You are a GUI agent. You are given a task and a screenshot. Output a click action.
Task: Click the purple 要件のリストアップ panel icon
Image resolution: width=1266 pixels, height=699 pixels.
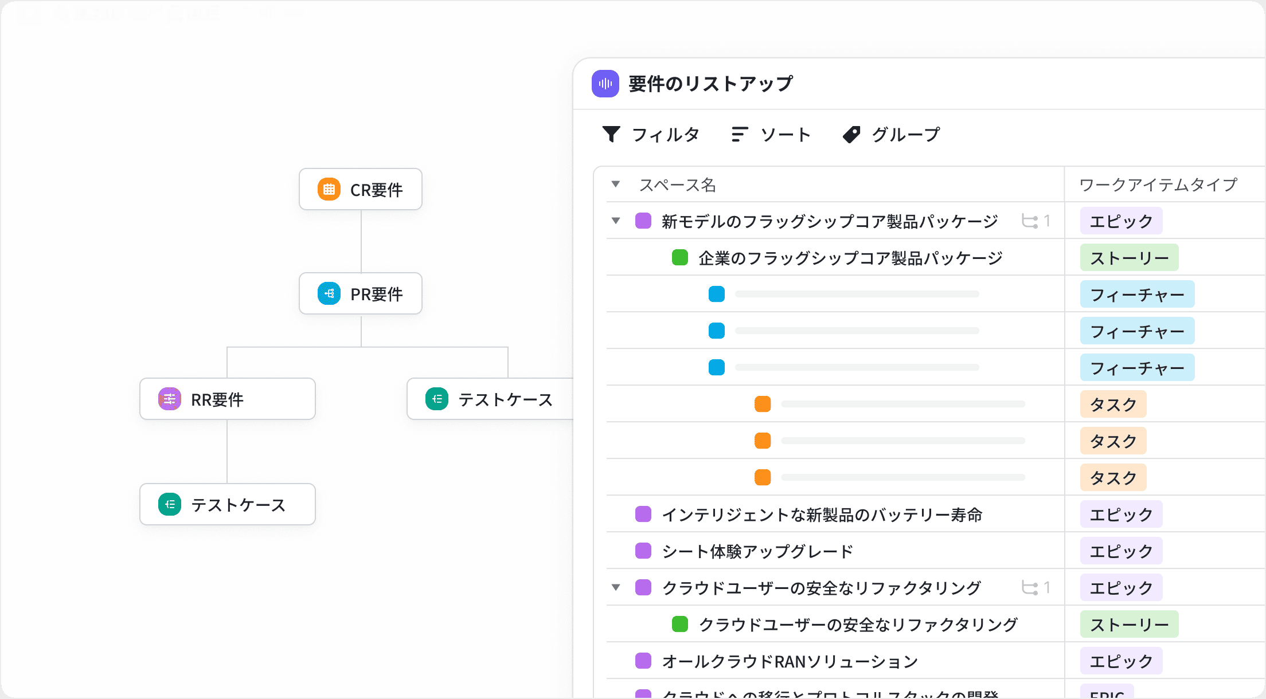click(x=606, y=84)
